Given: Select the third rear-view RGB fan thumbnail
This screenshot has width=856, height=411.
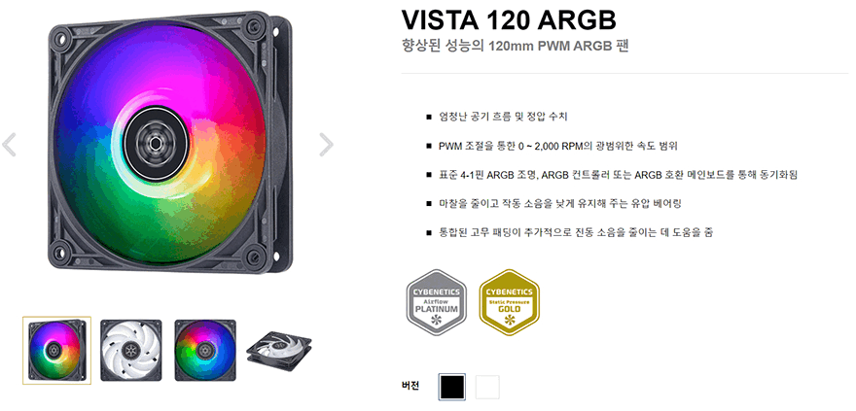Looking at the screenshot, I should click(x=205, y=351).
